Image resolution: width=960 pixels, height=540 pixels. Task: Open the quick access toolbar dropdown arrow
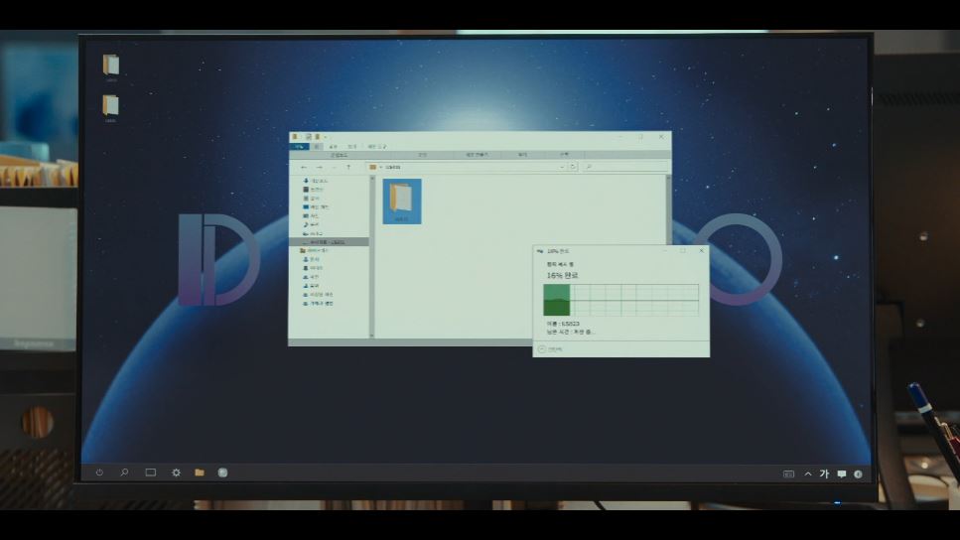click(x=325, y=137)
